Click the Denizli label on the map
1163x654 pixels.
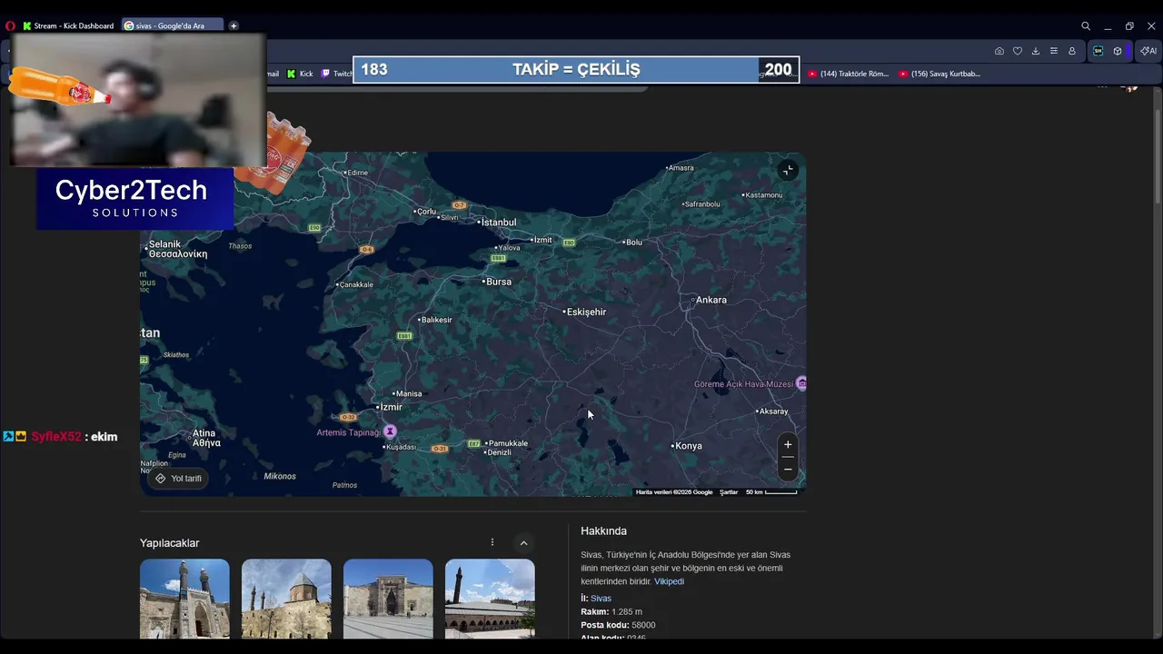click(499, 452)
